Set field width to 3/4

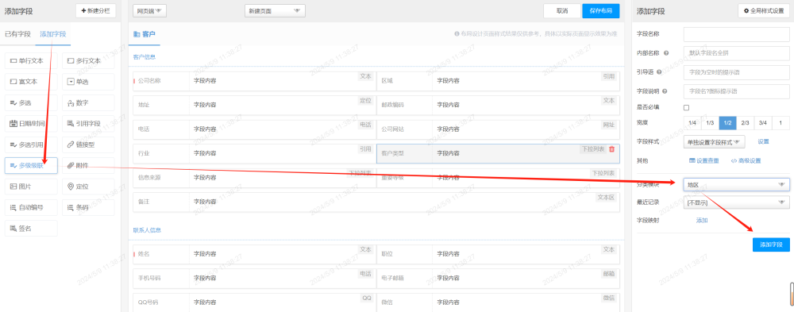[x=762, y=123]
